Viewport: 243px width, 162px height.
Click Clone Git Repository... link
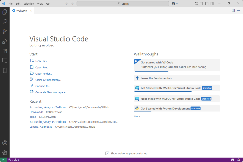coord(48,80)
